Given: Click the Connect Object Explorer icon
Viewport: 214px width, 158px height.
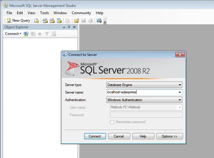Looking at the screenshot, I should coord(26,34).
